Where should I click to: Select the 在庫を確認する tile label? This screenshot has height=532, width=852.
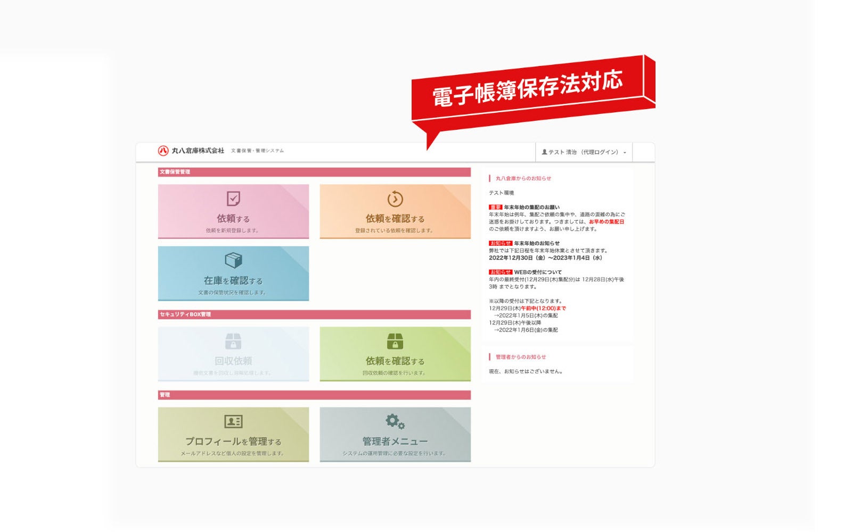coord(233,280)
